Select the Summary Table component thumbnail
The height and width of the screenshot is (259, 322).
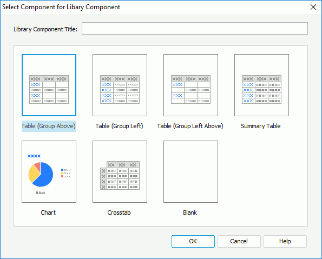(261, 85)
